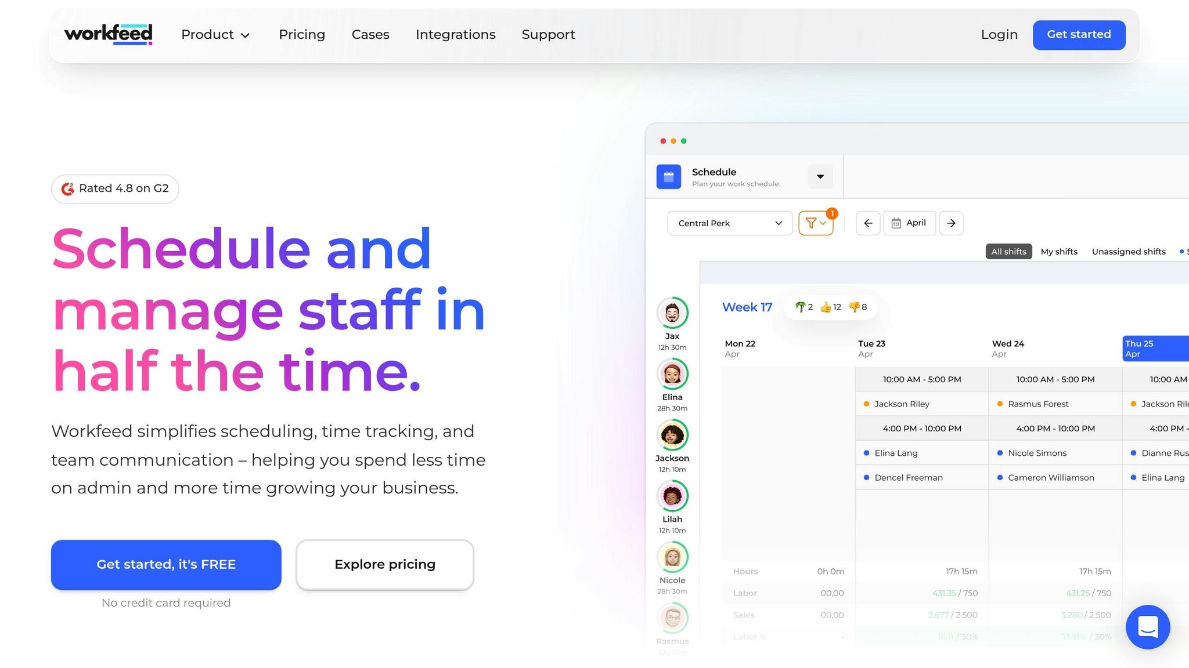Go to next period with right arrow
Screen dimensions: 1189x668
pos(951,223)
